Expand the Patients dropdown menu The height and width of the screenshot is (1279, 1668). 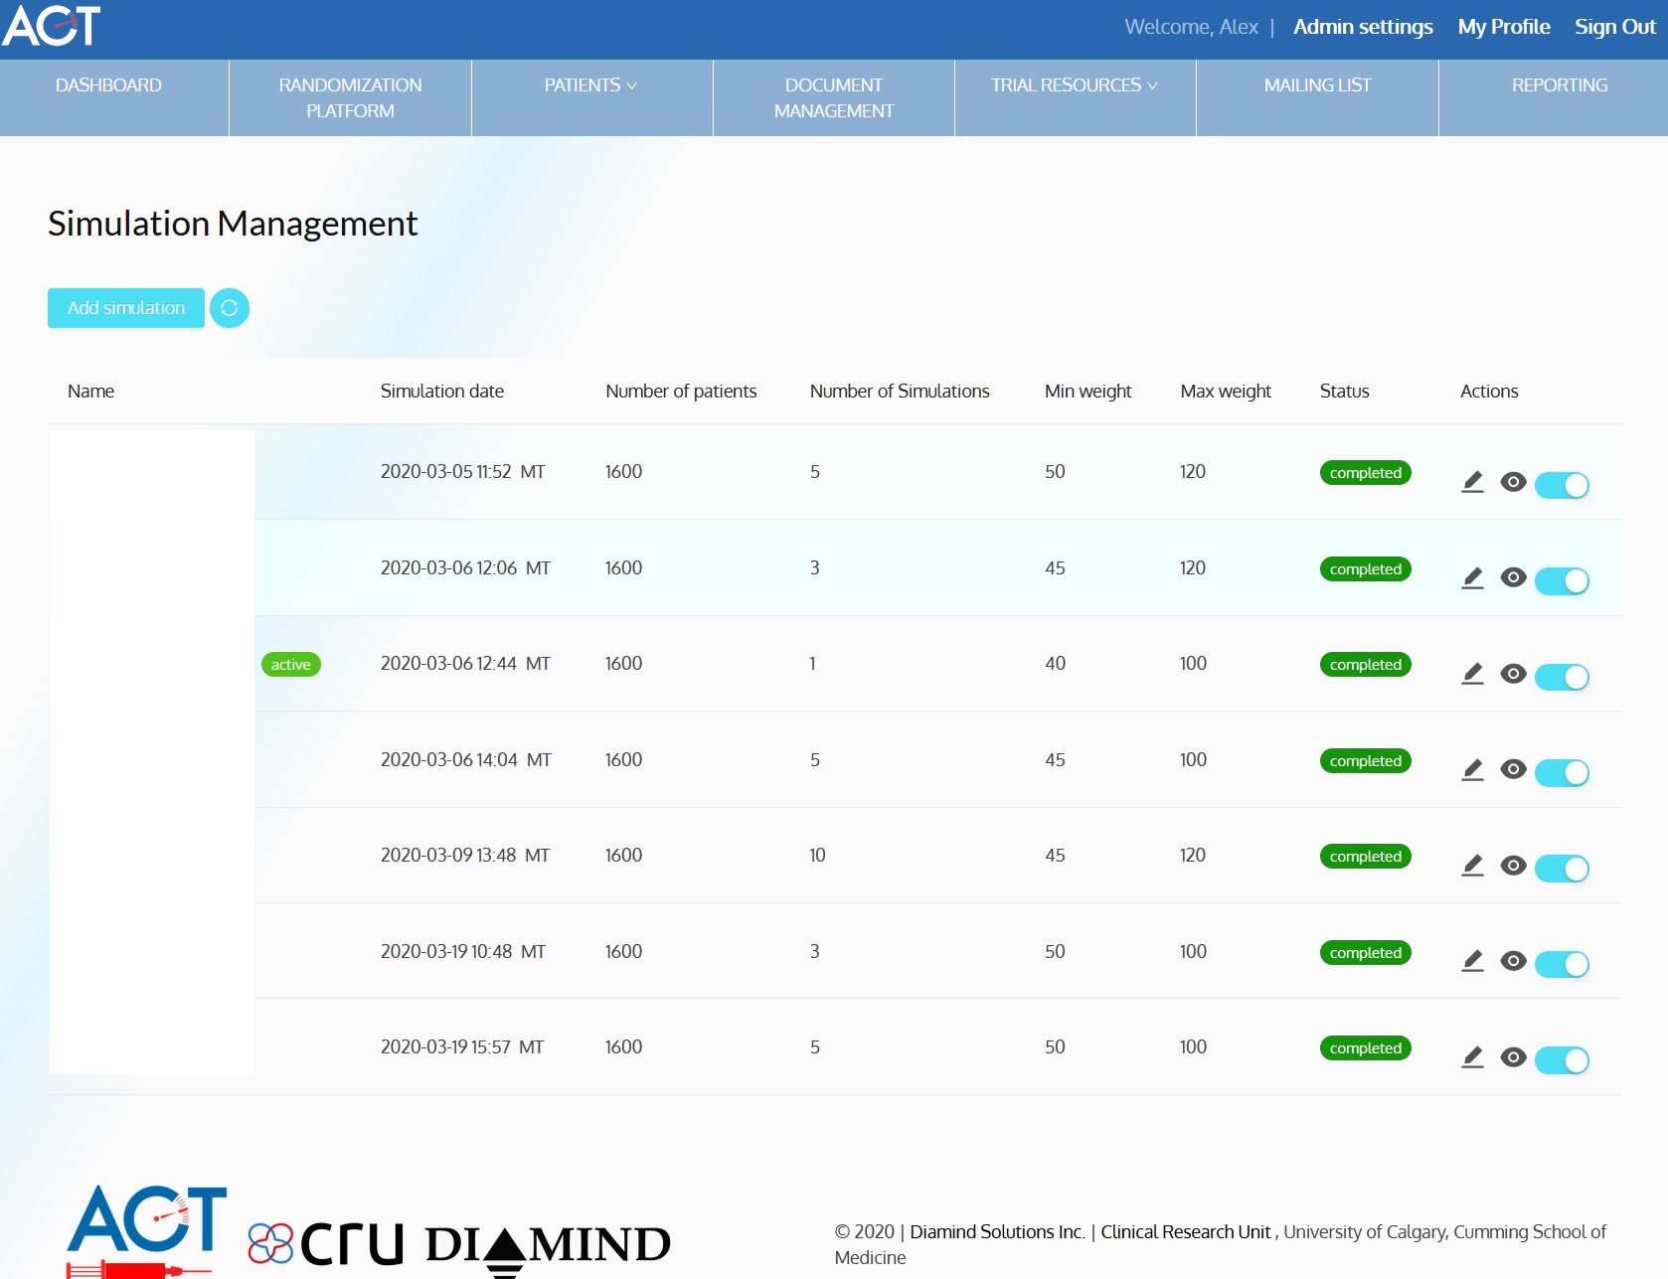(590, 85)
